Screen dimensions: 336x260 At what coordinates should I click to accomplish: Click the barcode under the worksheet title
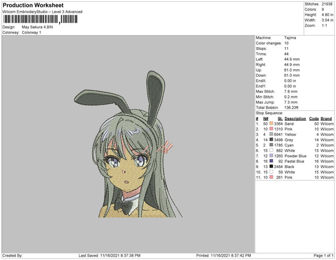click(x=40, y=19)
